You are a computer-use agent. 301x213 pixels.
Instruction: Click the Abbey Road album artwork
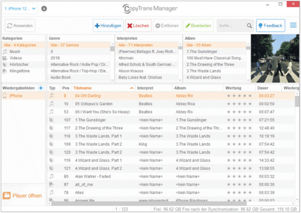(x=275, y=58)
